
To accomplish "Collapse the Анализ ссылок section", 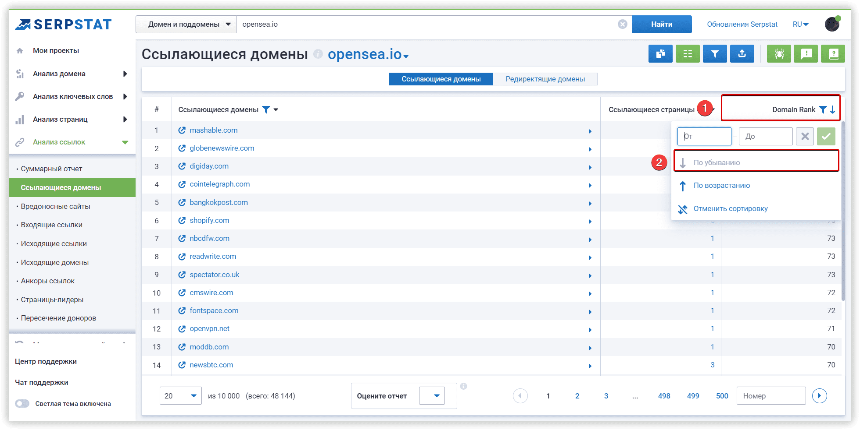I will tap(125, 142).
